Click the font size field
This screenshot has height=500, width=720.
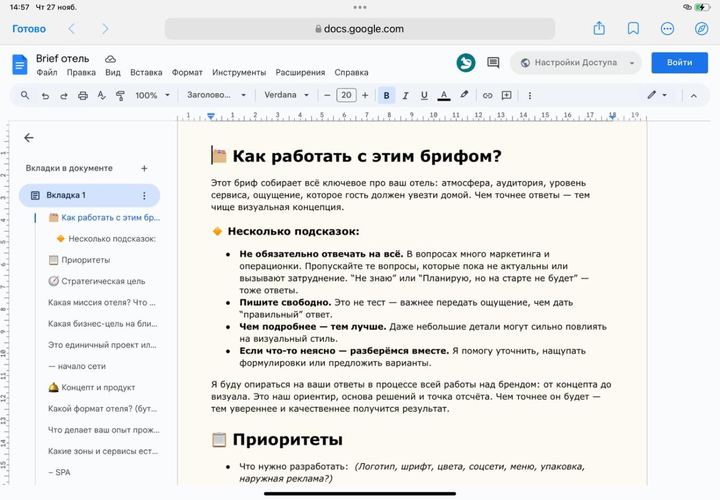click(346, 95)
